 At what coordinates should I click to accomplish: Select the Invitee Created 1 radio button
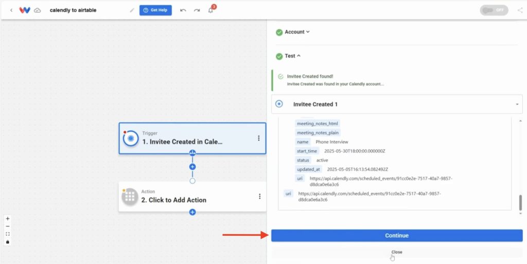pyautogui.click(x=279, y=104)
